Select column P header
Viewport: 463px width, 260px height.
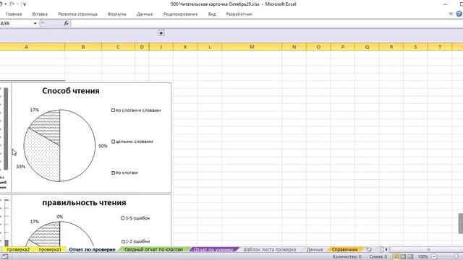click(343, 47)
